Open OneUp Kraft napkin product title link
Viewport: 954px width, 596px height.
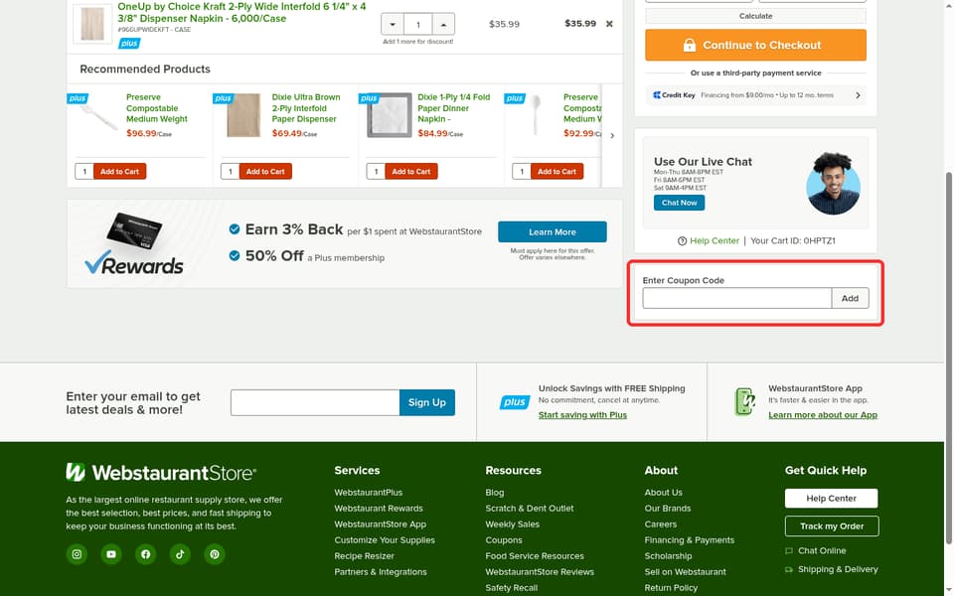click(x=241, y=12)
